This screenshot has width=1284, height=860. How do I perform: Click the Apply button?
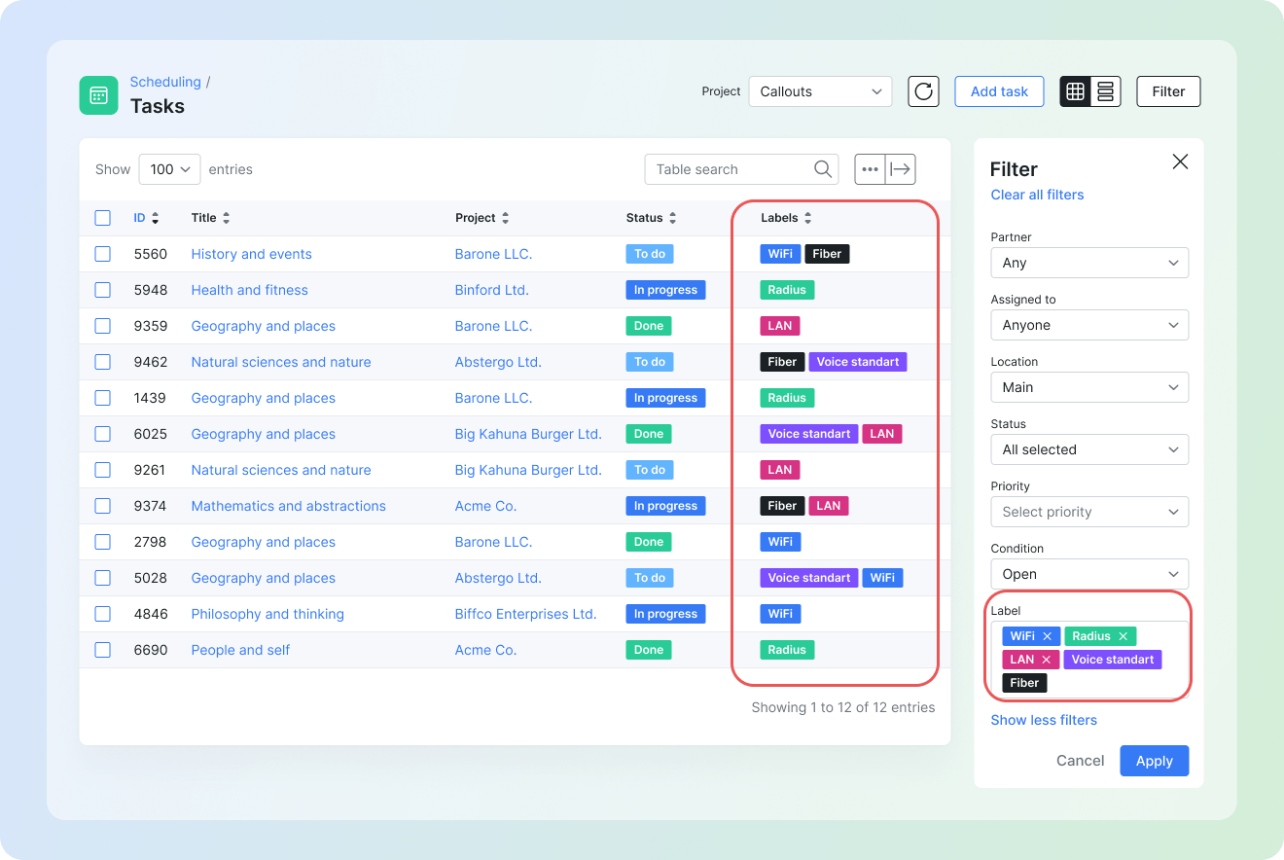pos(1154,761)
